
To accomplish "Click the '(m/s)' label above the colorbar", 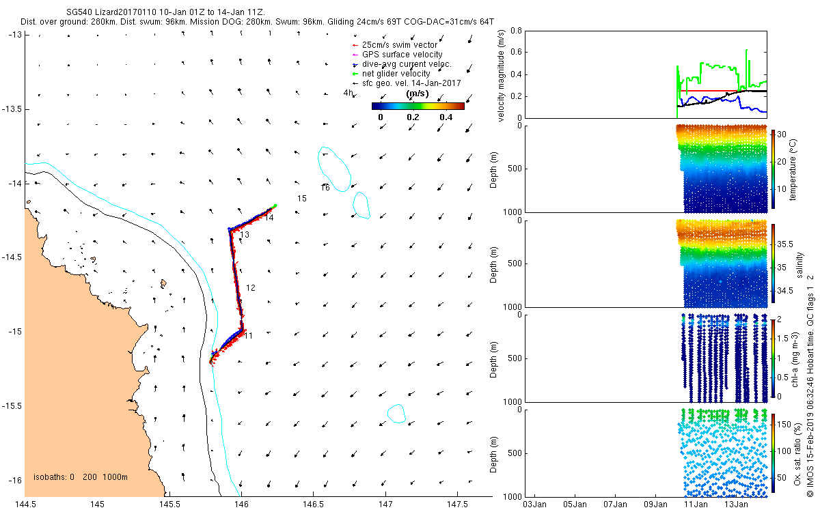I will pos(418,93).
